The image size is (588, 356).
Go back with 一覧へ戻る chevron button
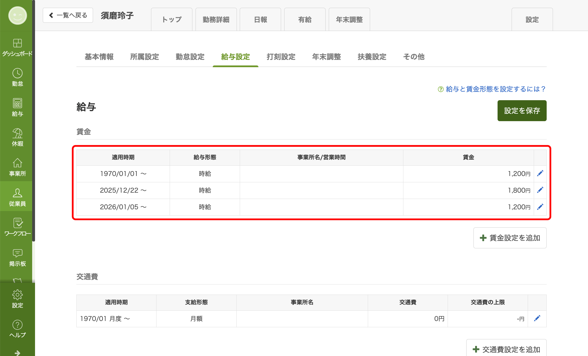(x=68, y=15)
